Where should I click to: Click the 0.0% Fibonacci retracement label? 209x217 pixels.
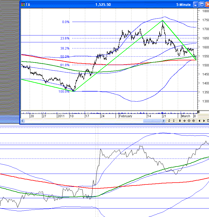pyautogui.click(x=66, y=22)
